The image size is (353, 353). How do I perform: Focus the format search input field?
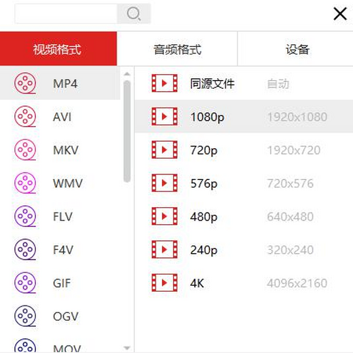(x=66, y=14)
